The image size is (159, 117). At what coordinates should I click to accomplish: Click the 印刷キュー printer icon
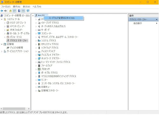(39, 87)
